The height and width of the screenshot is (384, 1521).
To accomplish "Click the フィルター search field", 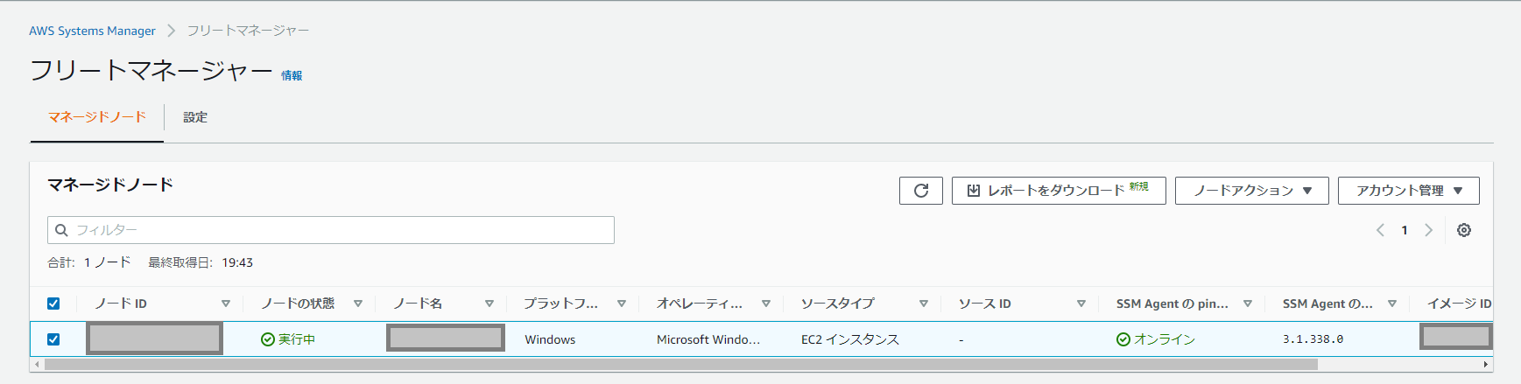I will point(331,230).
